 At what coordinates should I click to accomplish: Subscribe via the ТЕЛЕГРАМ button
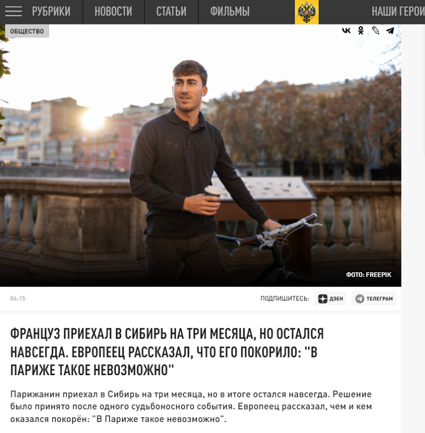pos(374,299)
